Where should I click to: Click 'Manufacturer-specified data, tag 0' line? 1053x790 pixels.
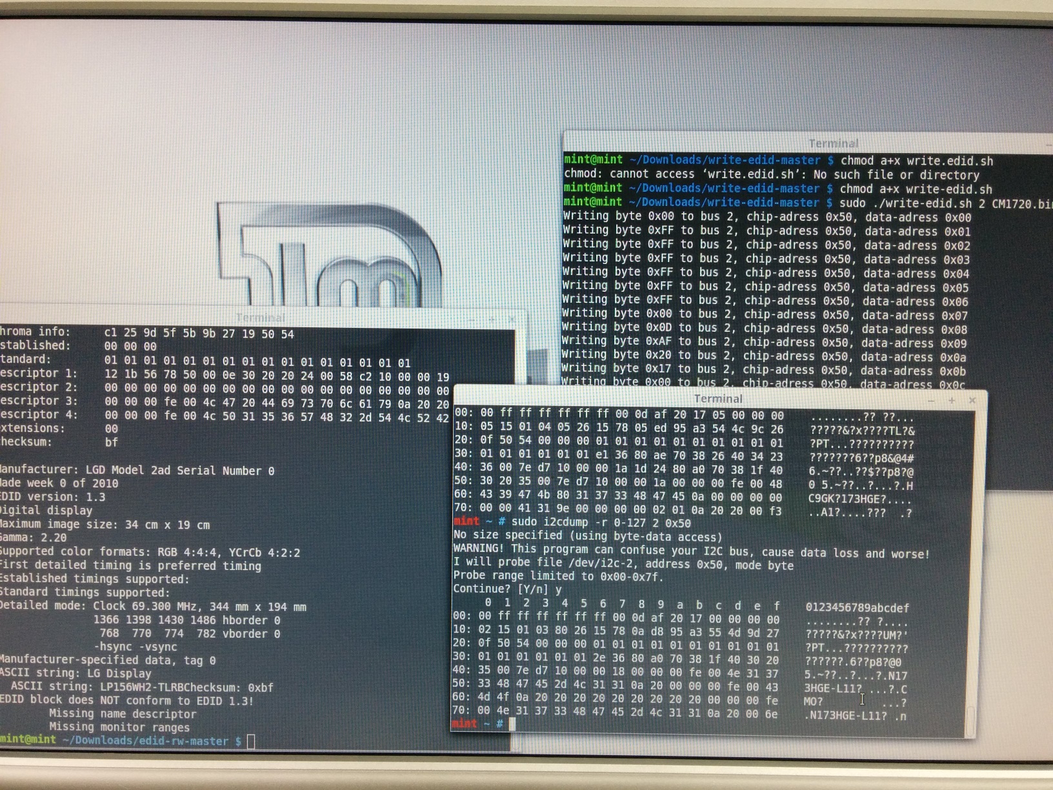point(108,660)
